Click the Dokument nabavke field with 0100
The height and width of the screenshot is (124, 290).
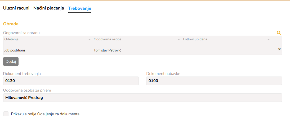tap(214, 81)
